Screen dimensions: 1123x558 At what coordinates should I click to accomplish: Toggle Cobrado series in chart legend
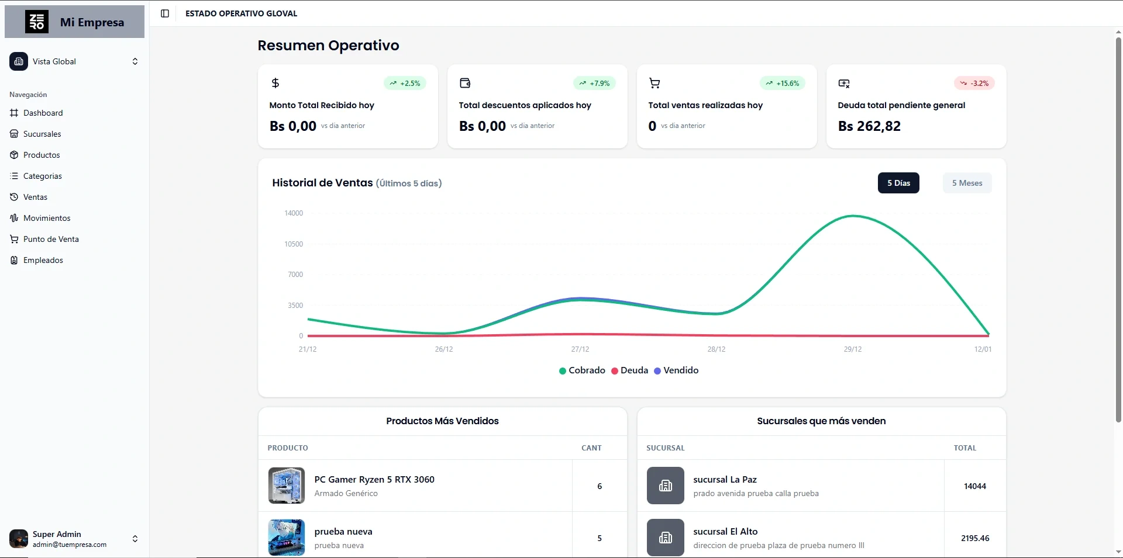coord(582,370)
